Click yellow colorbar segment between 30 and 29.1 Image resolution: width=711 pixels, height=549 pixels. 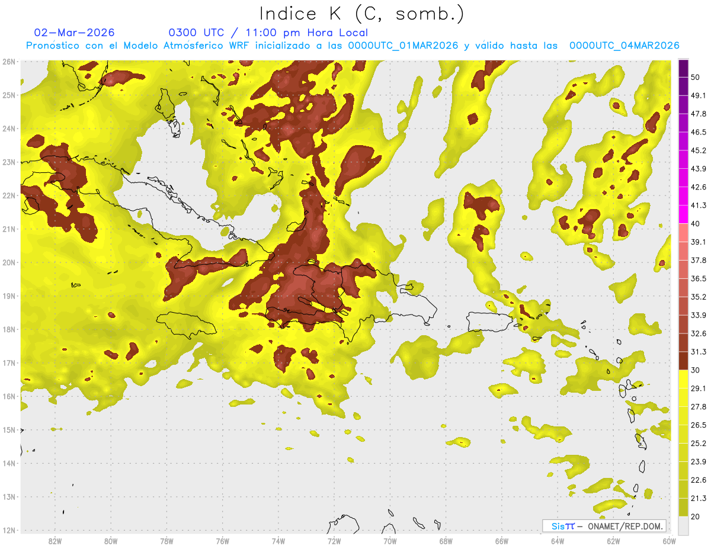[x=683, y=379]
